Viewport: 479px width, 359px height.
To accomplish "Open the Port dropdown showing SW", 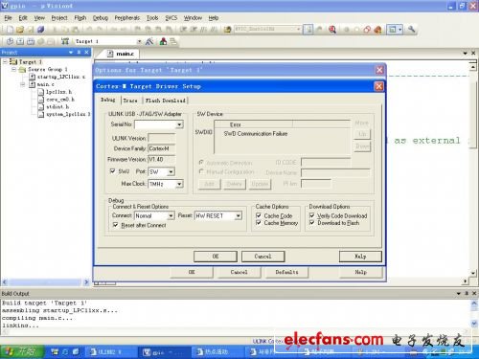I will (171, 172).
